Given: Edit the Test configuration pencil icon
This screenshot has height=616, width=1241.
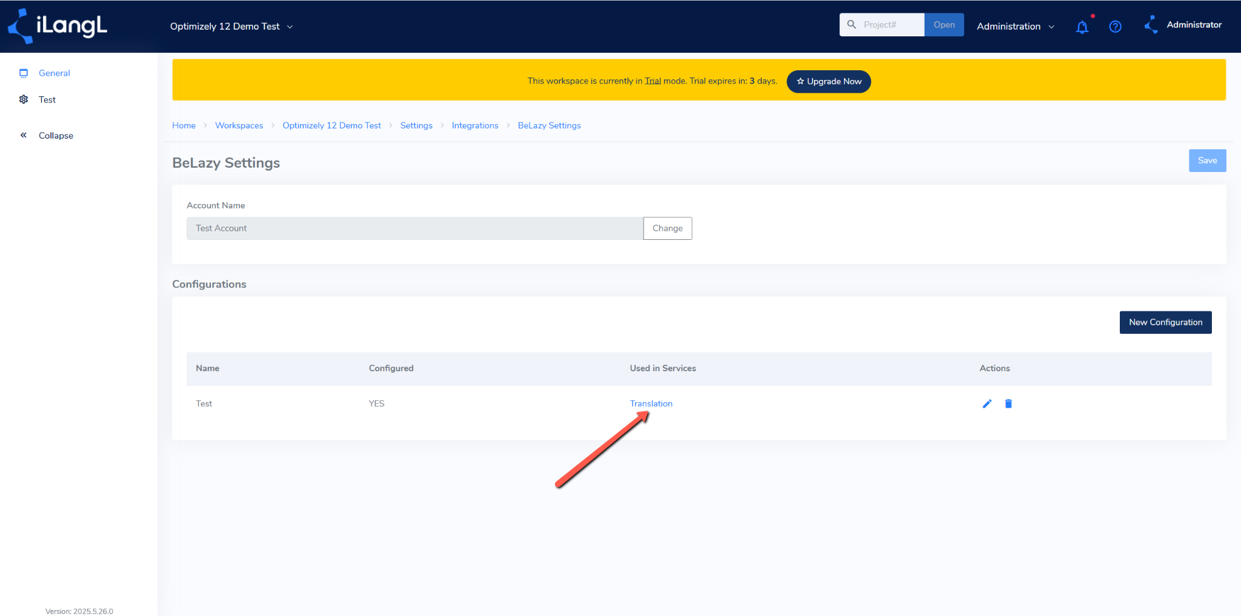Looking at the screenshot, I should 987,403.
